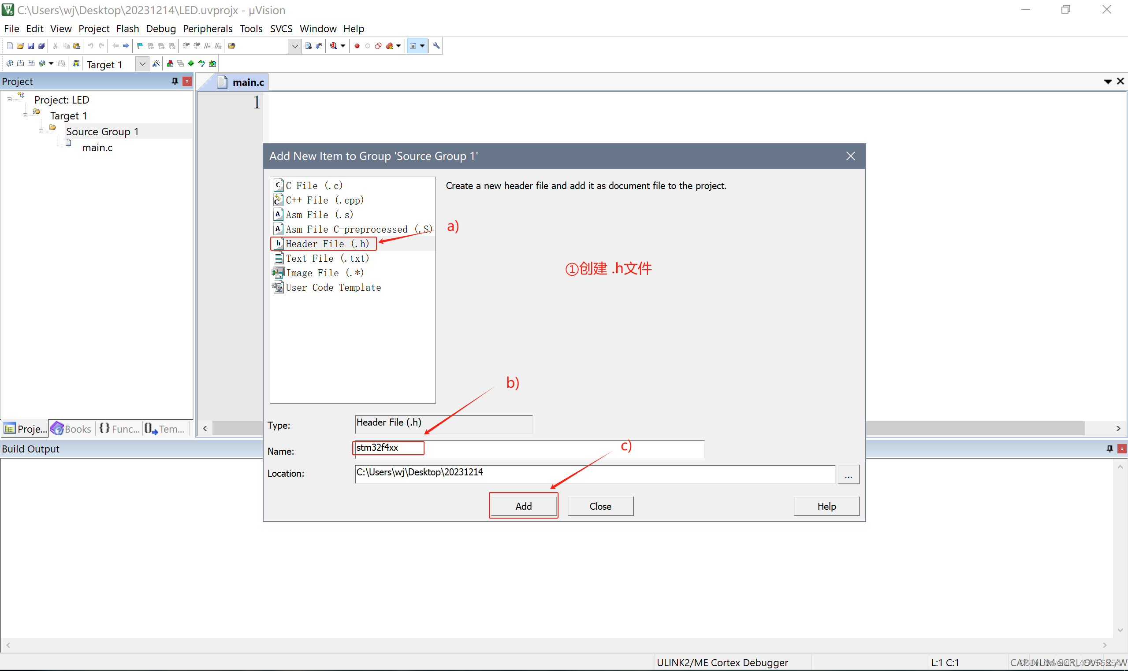Click the Undo toolbar icon

(90, 46)
